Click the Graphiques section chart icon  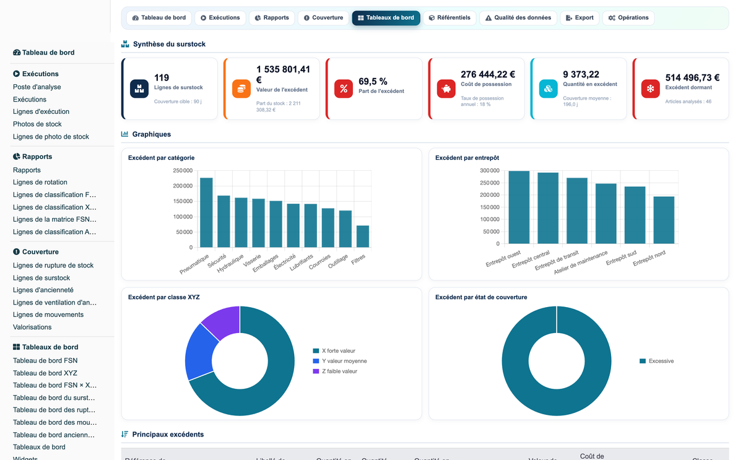[125, 134]
